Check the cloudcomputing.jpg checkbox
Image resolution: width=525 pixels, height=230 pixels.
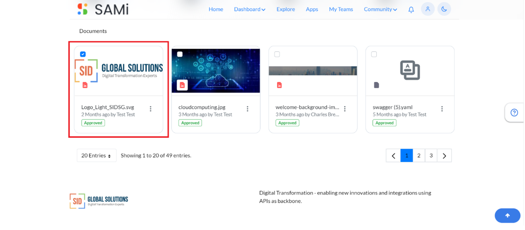(180, 54)
